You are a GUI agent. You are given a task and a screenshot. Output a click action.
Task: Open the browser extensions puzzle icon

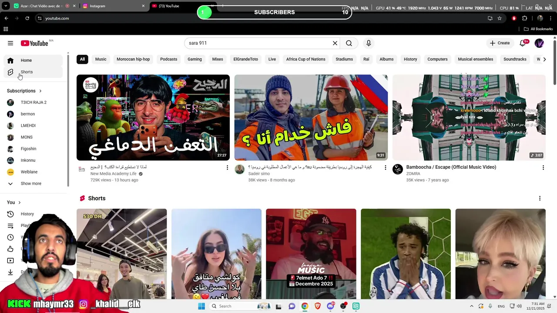(x=524, y=18)
